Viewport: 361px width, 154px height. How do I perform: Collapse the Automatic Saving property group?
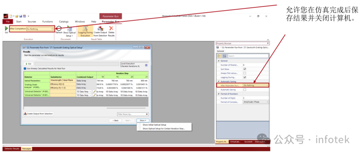(x=219, y=81)
